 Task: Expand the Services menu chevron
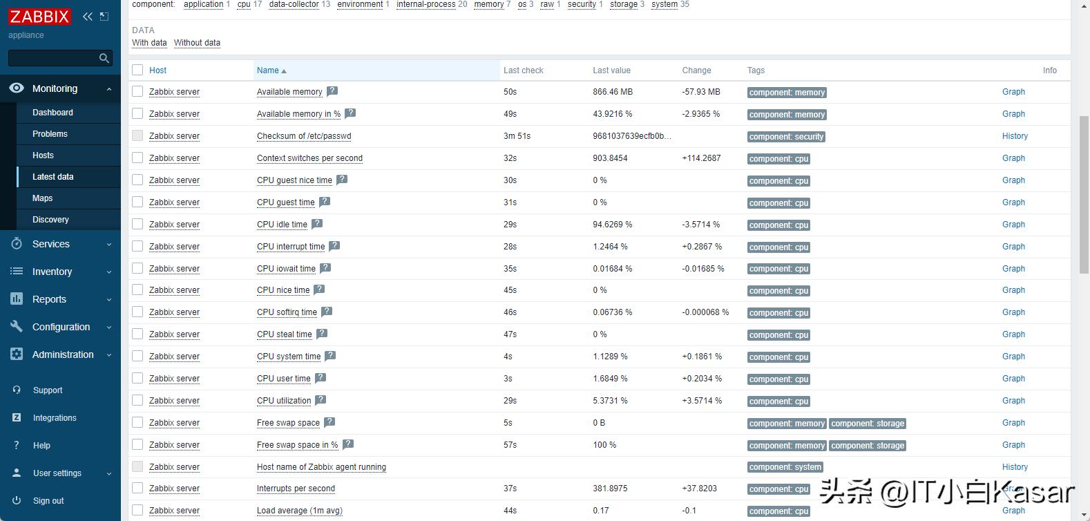point(109,245)
